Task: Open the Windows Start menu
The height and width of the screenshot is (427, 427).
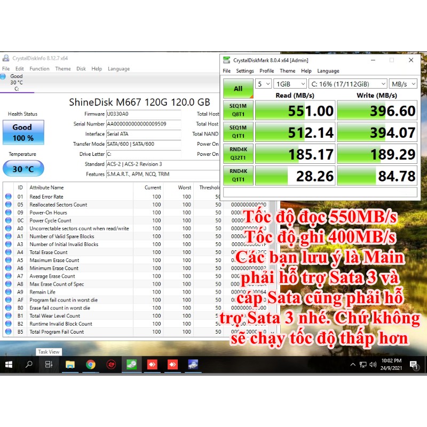Action: tap(9, 365)
